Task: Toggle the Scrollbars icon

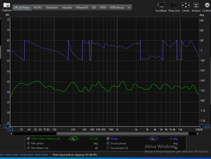Action: [x=161, y=5]
